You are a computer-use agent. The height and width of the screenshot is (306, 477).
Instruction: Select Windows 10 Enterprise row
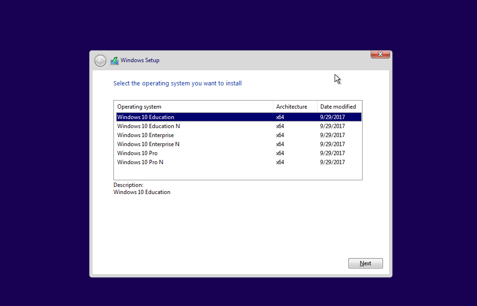239,135
